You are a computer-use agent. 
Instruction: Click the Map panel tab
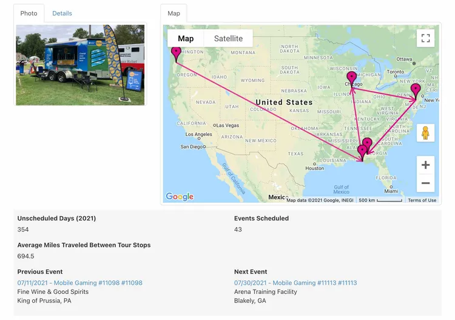pyautogui.click(x=174, y=13)
